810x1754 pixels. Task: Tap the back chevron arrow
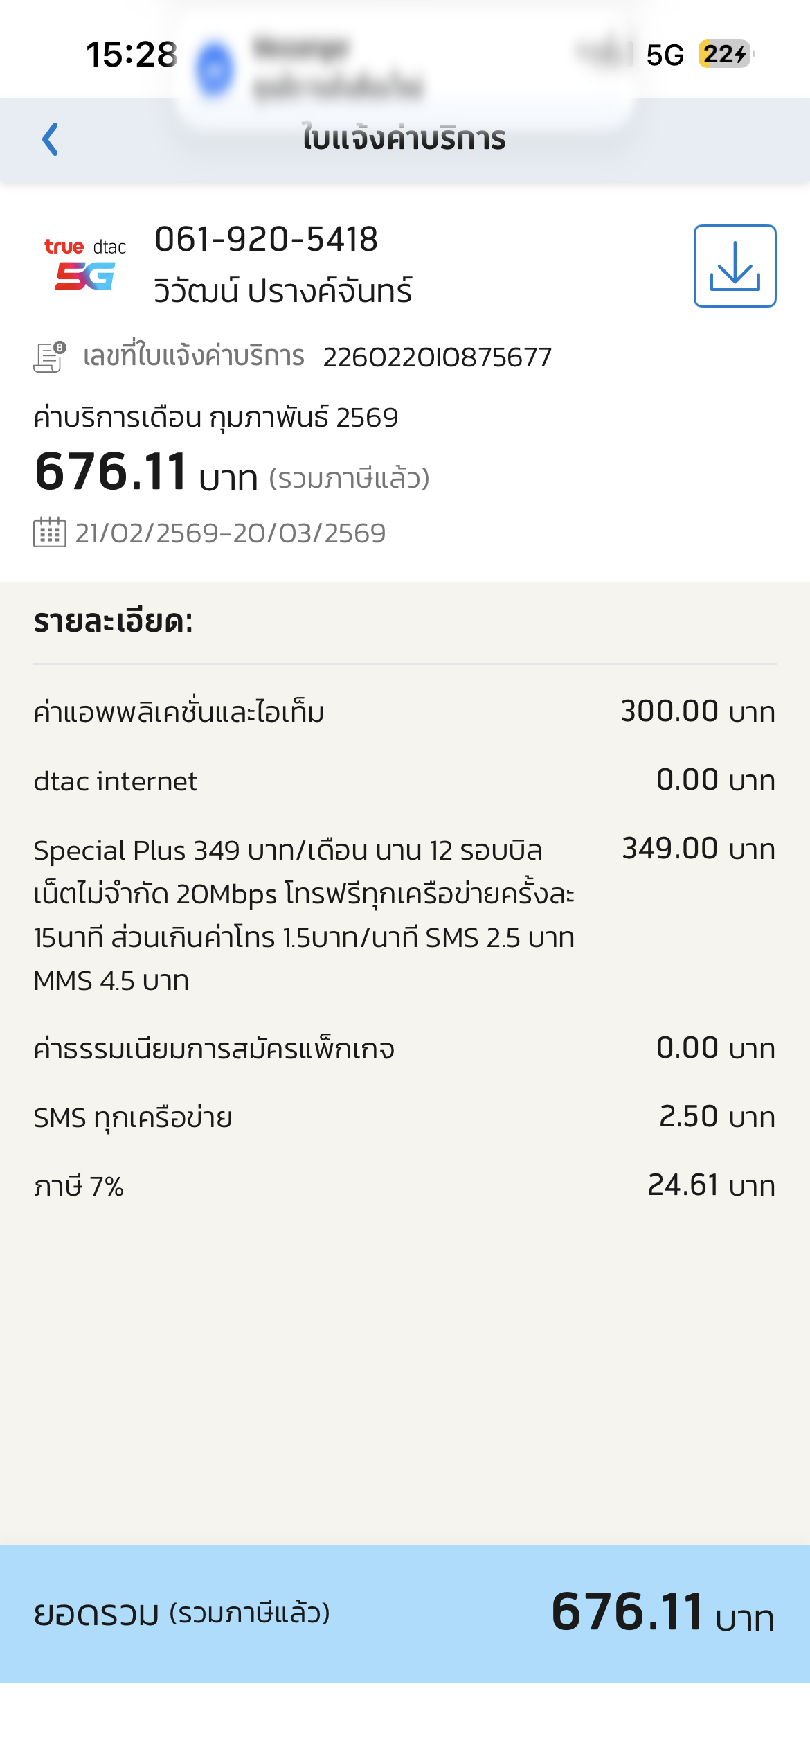click(x=51, y=139)
